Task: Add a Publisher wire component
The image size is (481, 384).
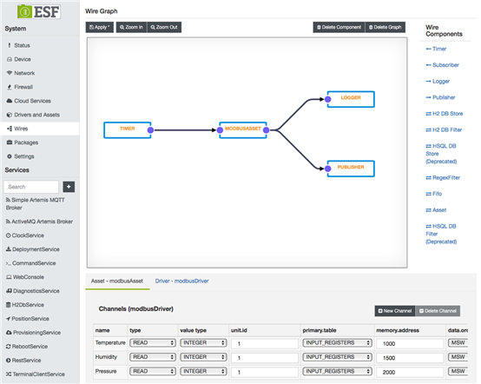Action: coord(440,97)
